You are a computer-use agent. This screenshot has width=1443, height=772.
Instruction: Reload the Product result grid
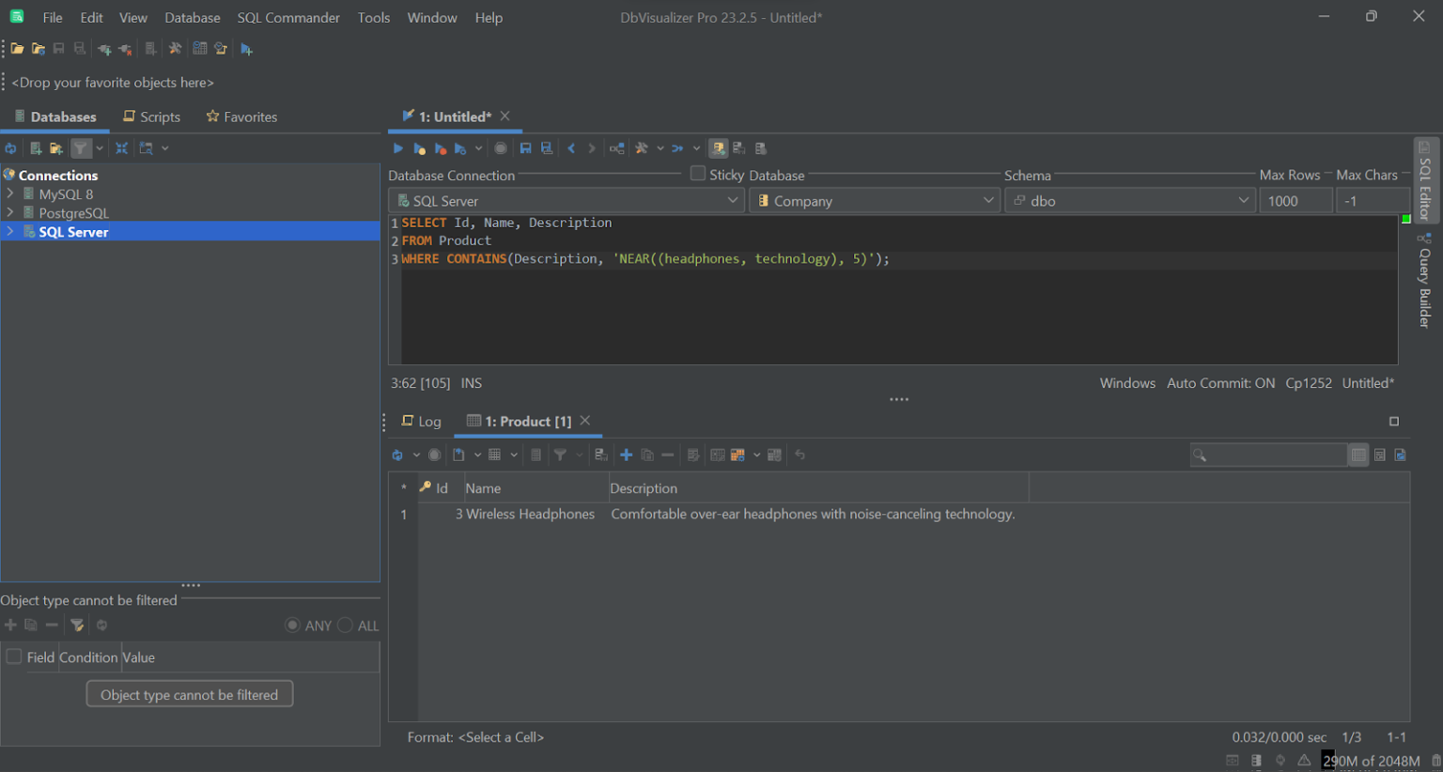[x=396, y=455]
